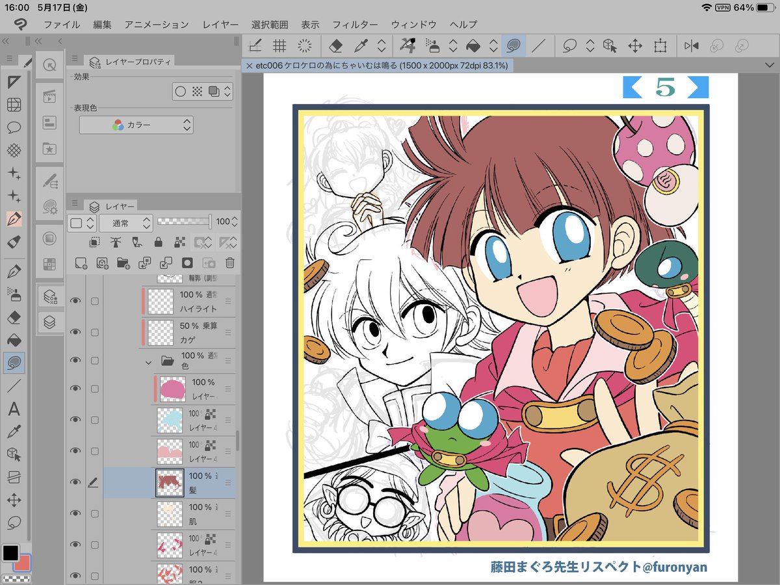Screen dimensions: 780x585
Task: Click the eyedropper icon in command bar
Action: [359, 45]
